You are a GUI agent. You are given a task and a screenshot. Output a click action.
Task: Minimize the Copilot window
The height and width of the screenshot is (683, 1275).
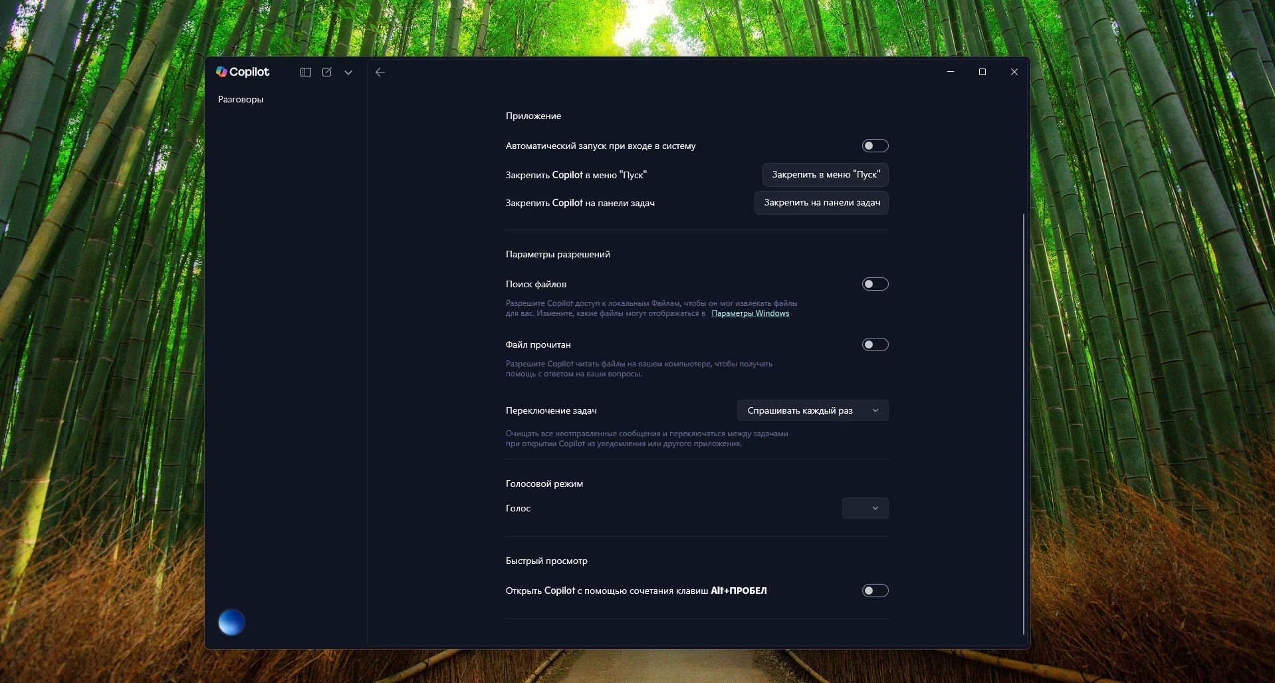tap(951, 72)
